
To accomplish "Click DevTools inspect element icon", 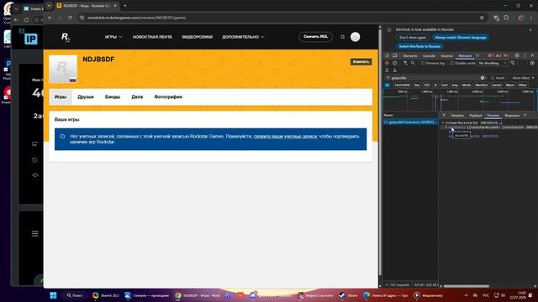I will click(387, 55).
